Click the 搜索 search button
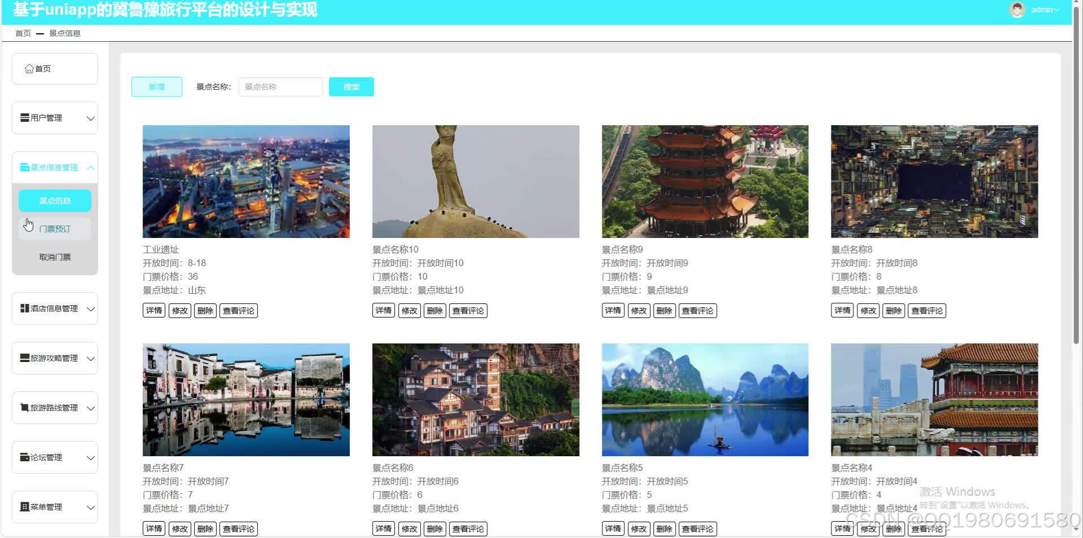Viewport: 1083px width, 538px height. point(351,86)
